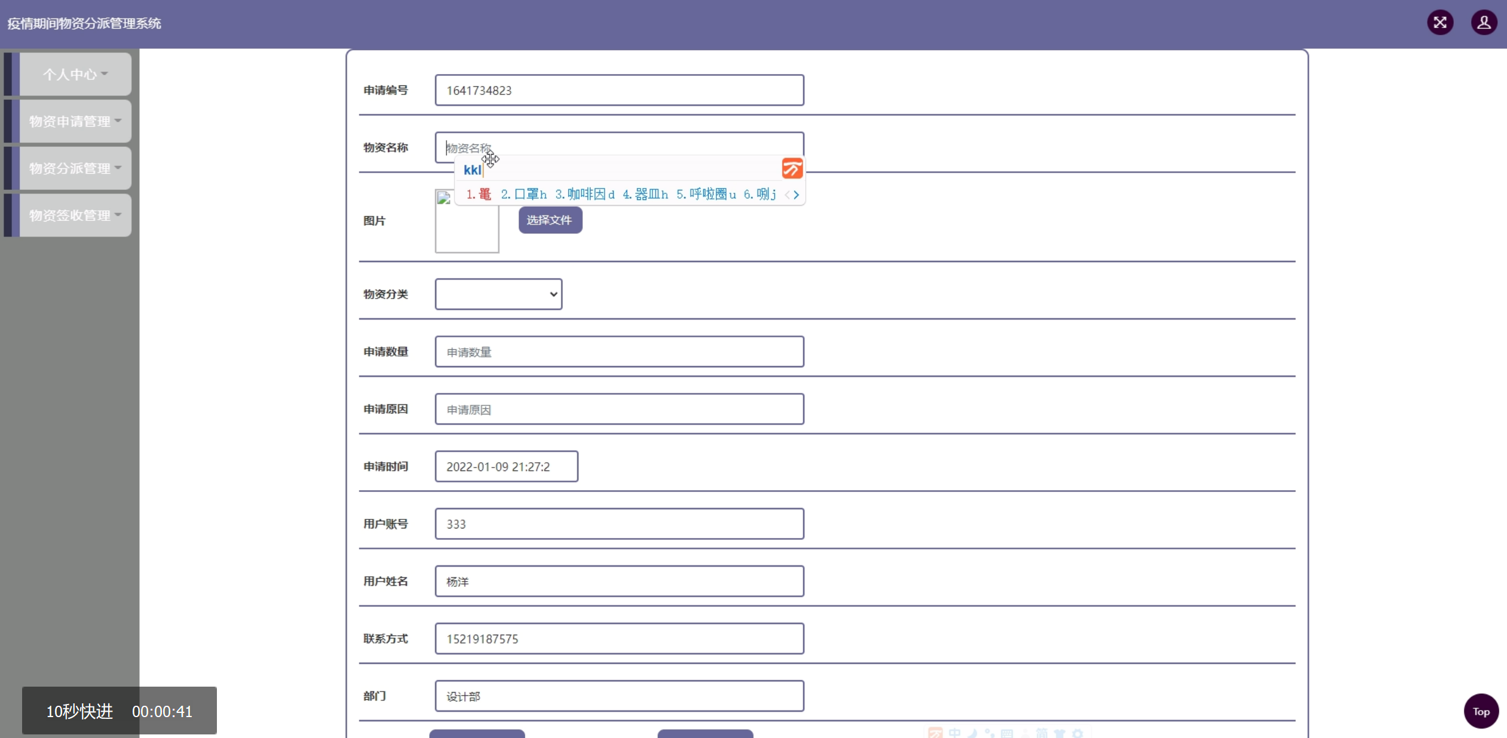Screen dimensions: 1507x738
Task: Click the 申请数量 input field
Action: pyautogui.click(x=619, y=352)
